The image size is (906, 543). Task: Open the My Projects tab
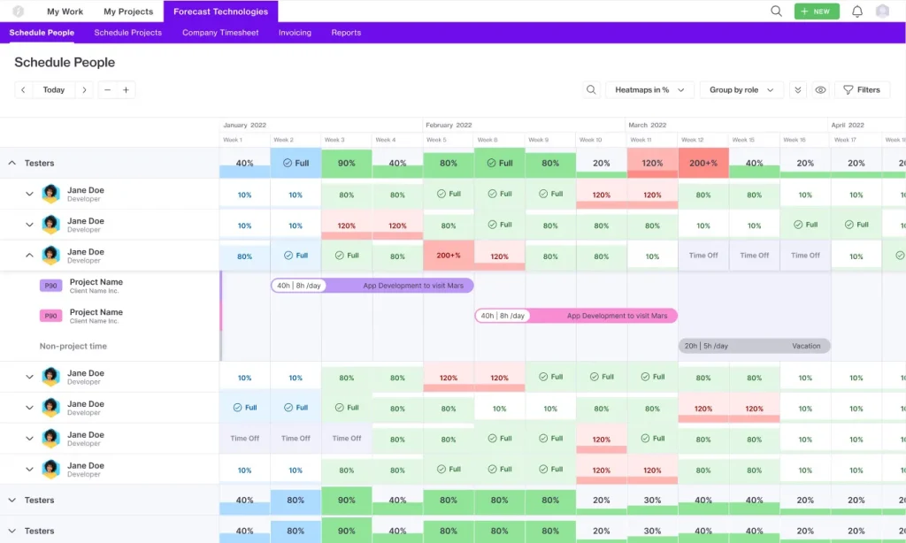[128, 11]
